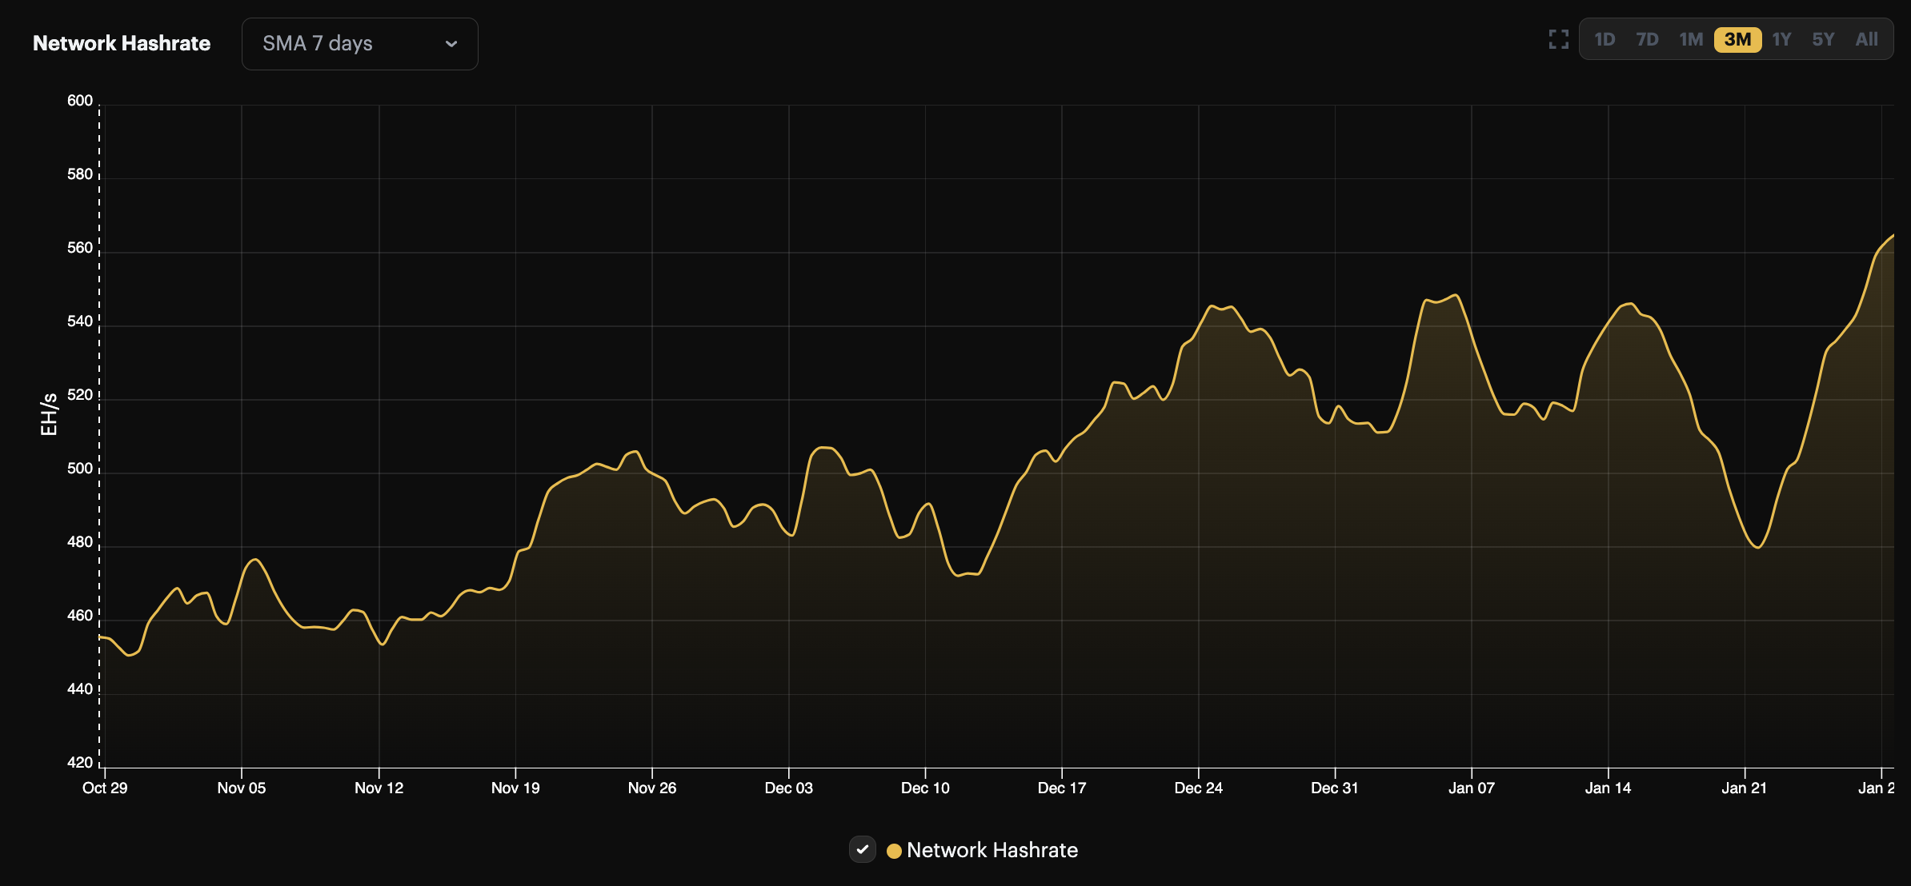Click the yellow Network Hashrate legend dot
Screen dimensions: 1911x886
894,850
